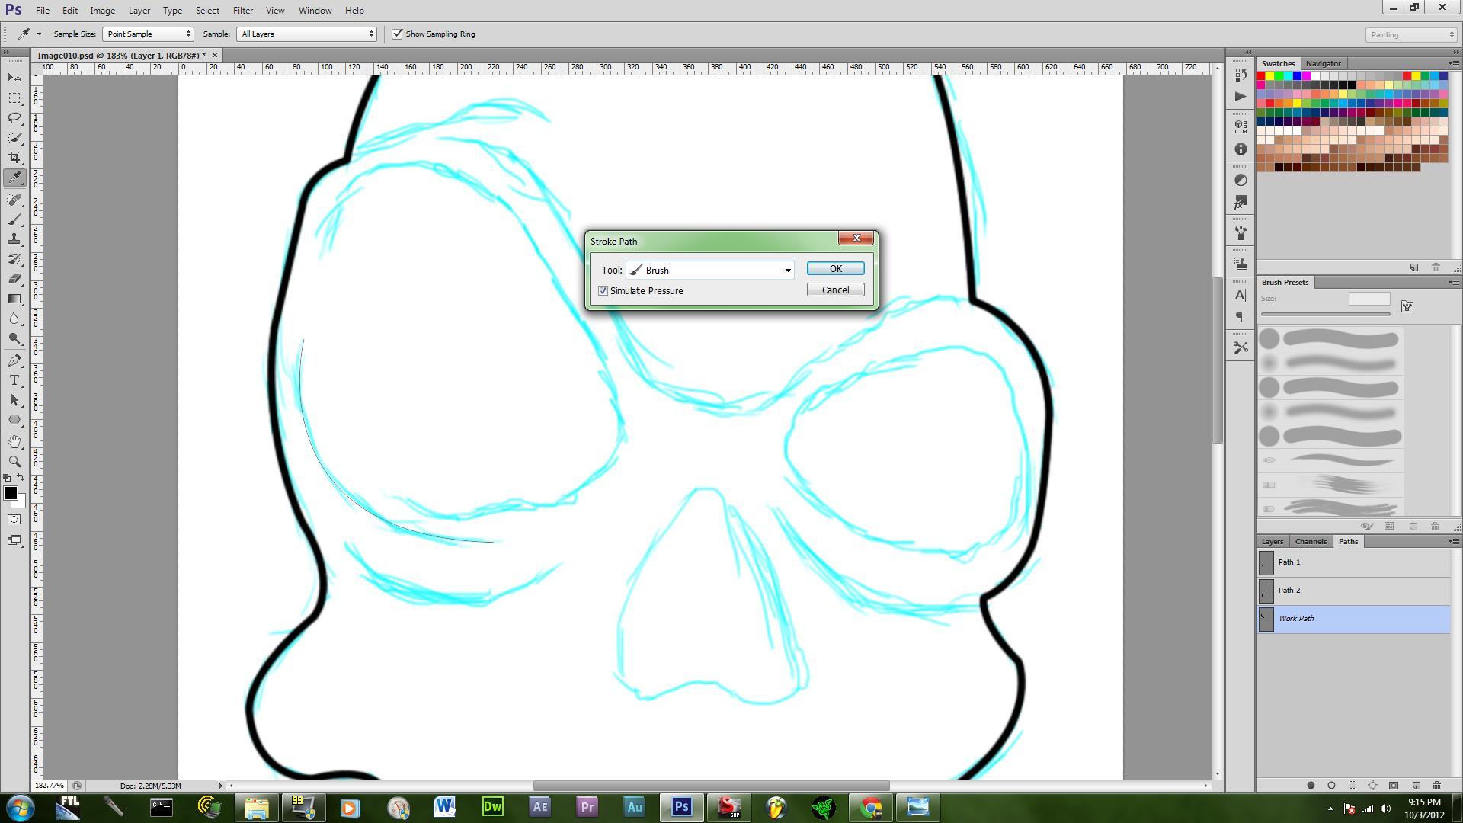This screenshot has width=1463, height=823.
Task: Select the Move tool
Action: point(14,78)
